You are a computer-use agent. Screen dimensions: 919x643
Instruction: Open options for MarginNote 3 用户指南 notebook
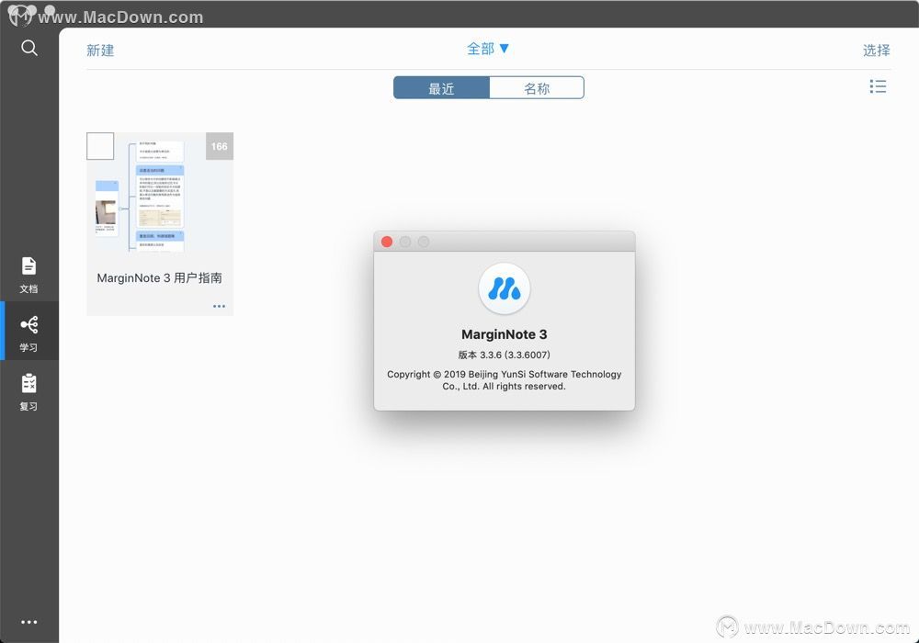[x=220, y=306]
